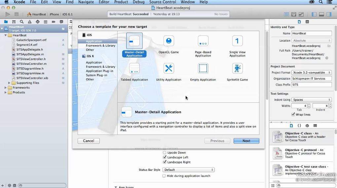The height and width of the screenshot is (188, 337).
Task: Choose the Utility Application template
Action: click(x=169, y=72)
